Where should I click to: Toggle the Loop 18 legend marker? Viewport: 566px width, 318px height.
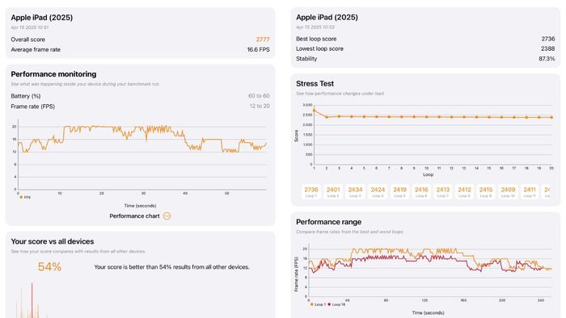tap(329, 304)
